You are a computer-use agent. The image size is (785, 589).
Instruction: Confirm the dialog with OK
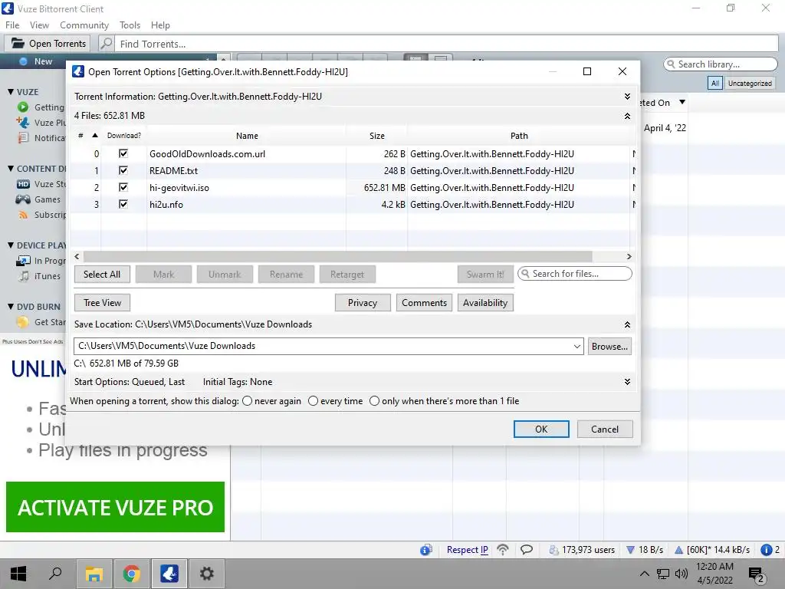tap(541, 429)
